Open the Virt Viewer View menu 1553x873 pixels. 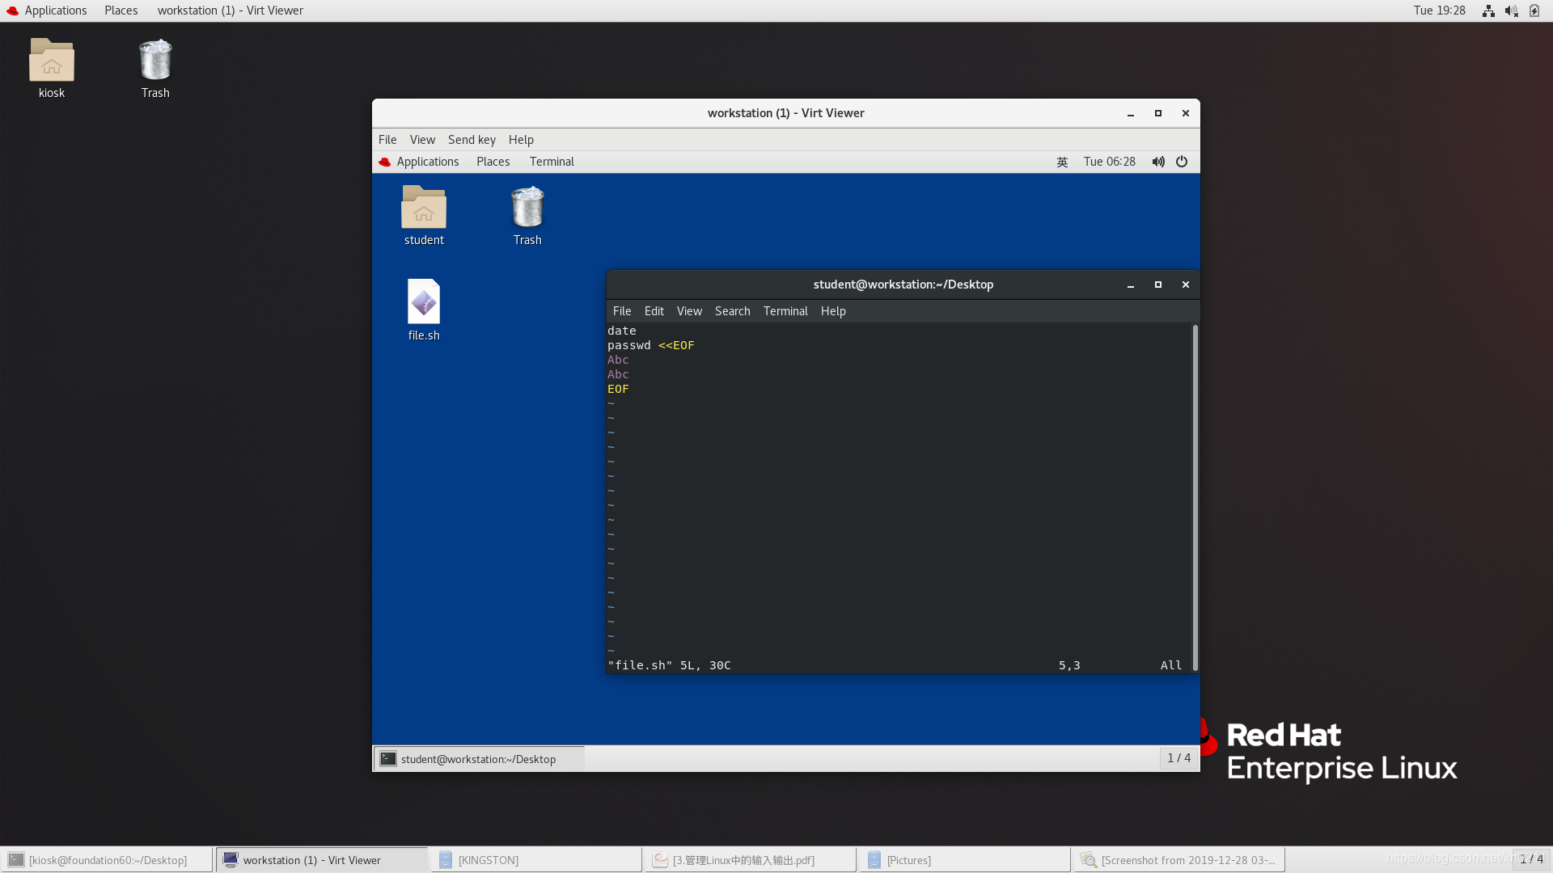[x=422, y=140]
